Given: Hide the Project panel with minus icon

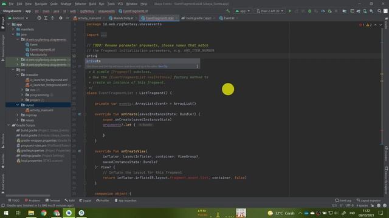Looking at the screenshot, I should 67,18.
